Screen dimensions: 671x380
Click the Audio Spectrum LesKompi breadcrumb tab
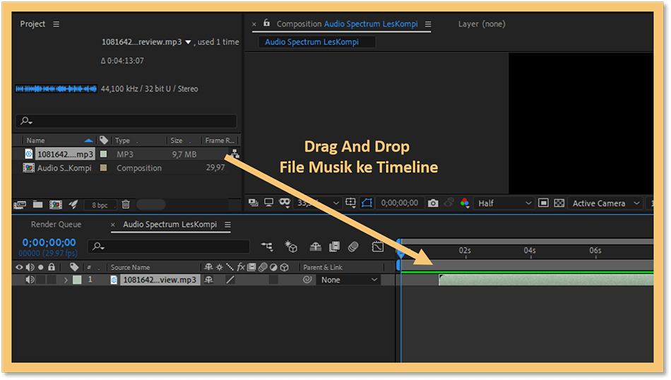316,42
